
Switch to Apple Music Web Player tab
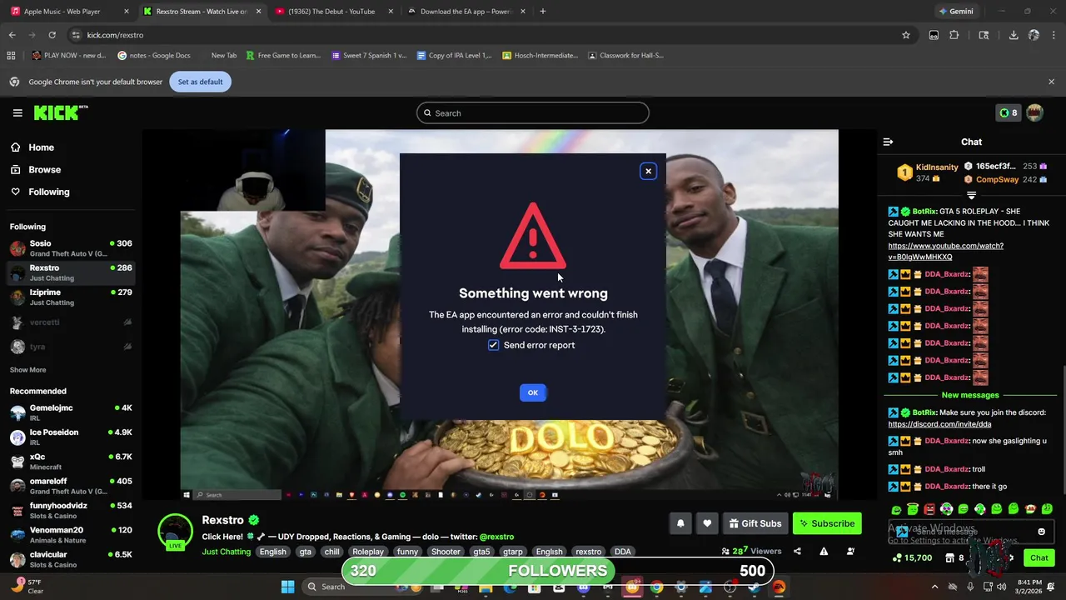tap(69, 12)
